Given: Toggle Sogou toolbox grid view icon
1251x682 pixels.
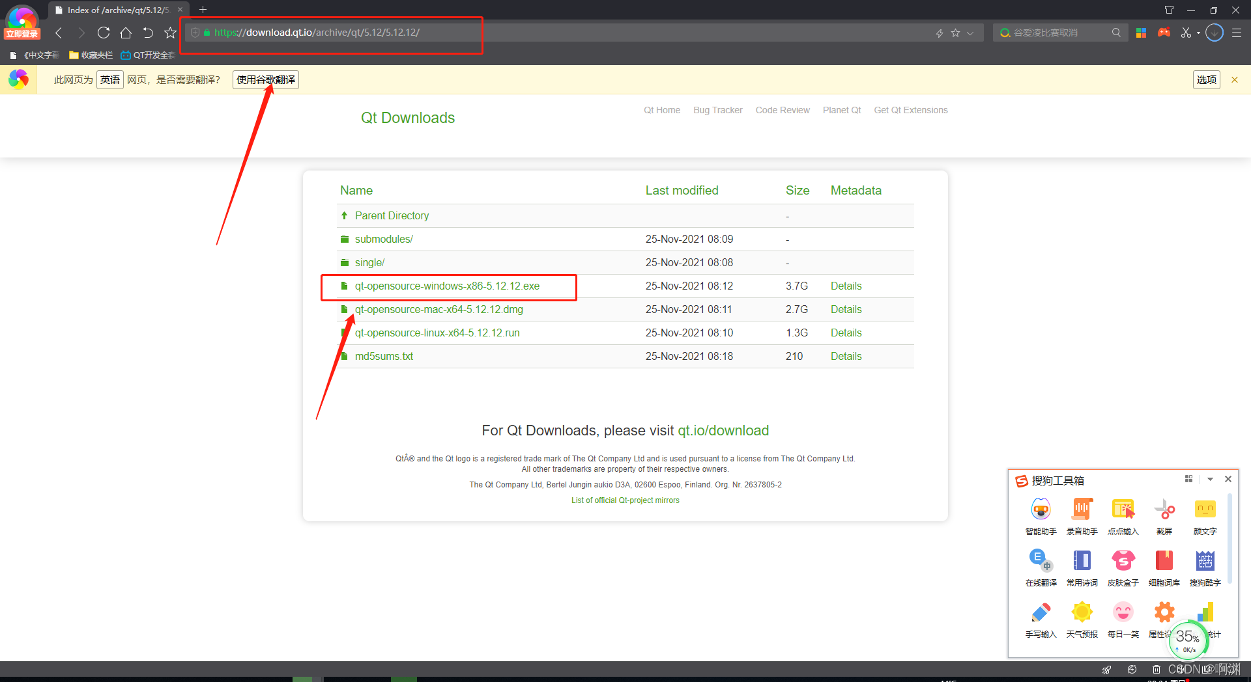Looking at the screenshot, I should click(x=1188, y=479).
